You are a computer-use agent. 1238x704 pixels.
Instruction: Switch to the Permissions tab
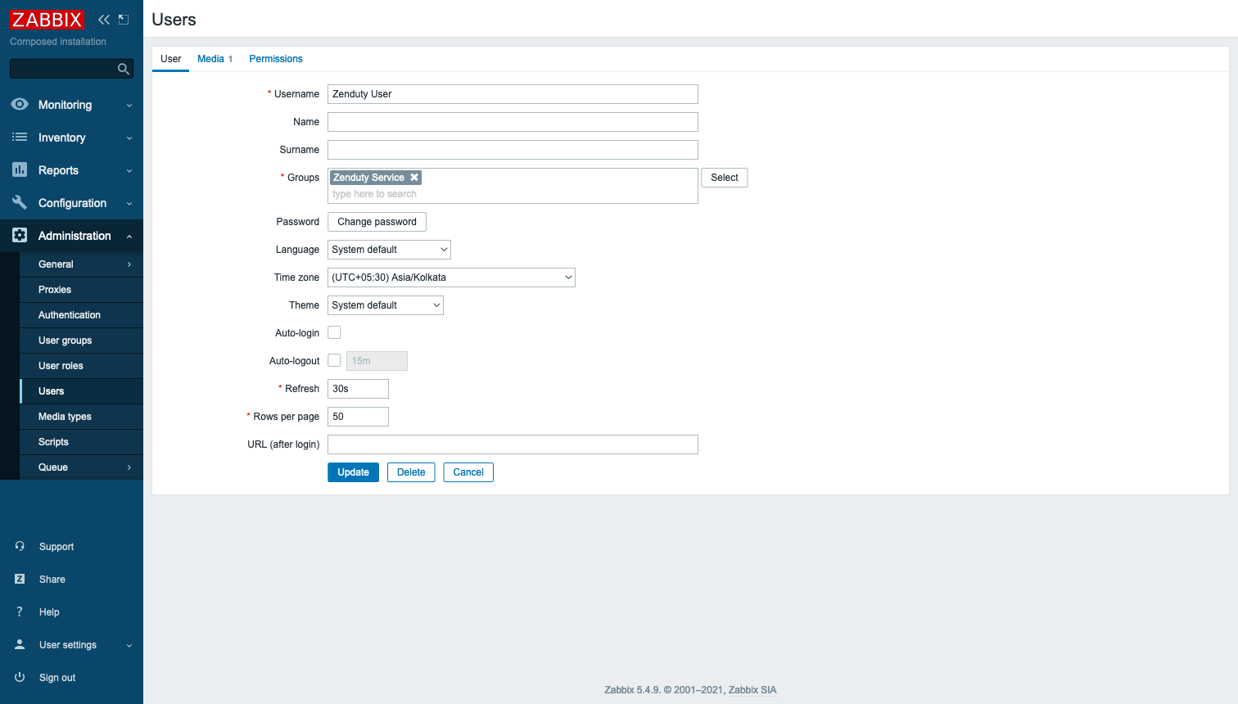click(276, 59)
